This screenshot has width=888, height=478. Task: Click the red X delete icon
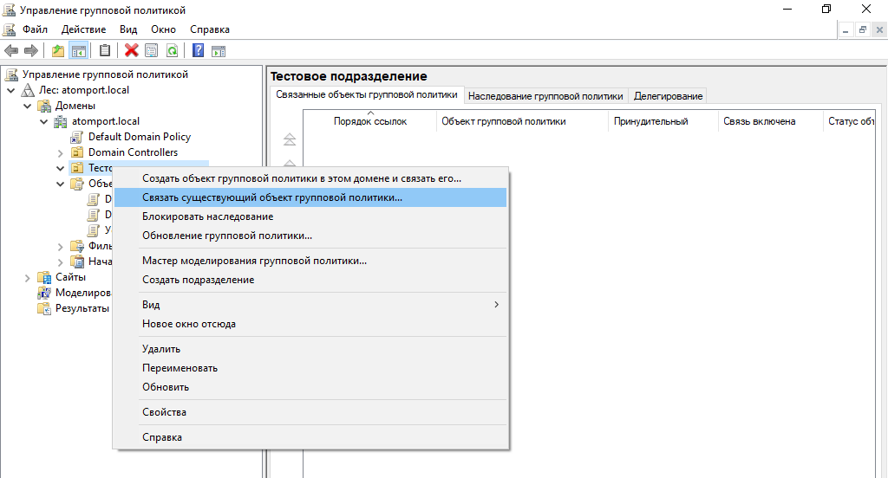click(x=131, y=50)
